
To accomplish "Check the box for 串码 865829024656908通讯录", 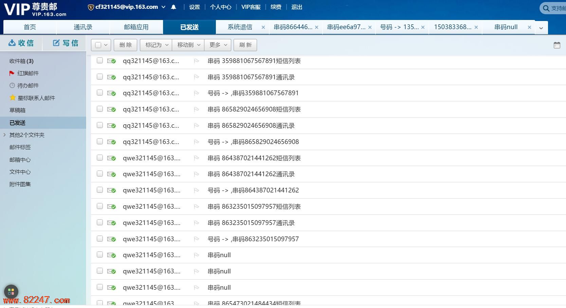I will [x=99, y=125].
